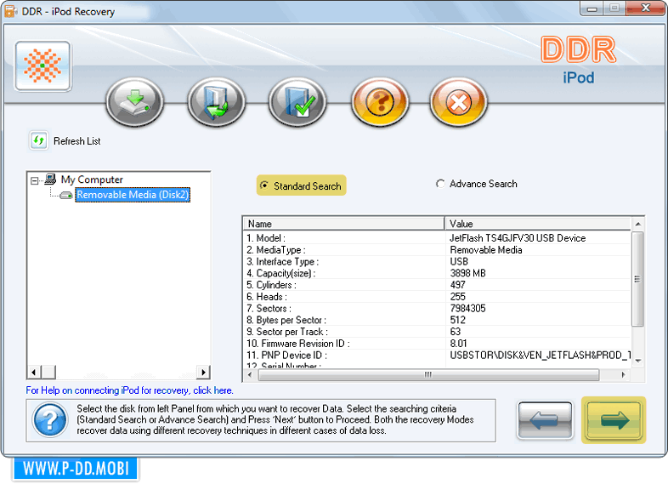
Task: Click the value '3898 MB'
Action: pyautogui.click(x=467, y=273)
